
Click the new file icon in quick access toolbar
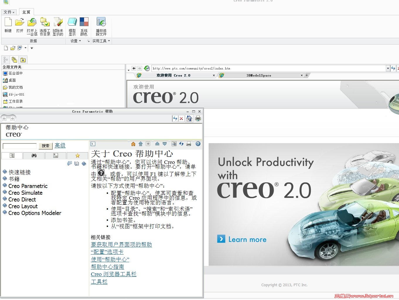coord(6,48)
